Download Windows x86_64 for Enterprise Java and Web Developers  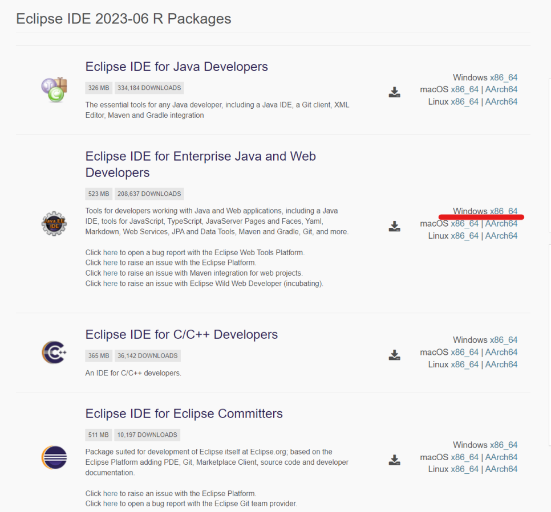click(504, 211)
